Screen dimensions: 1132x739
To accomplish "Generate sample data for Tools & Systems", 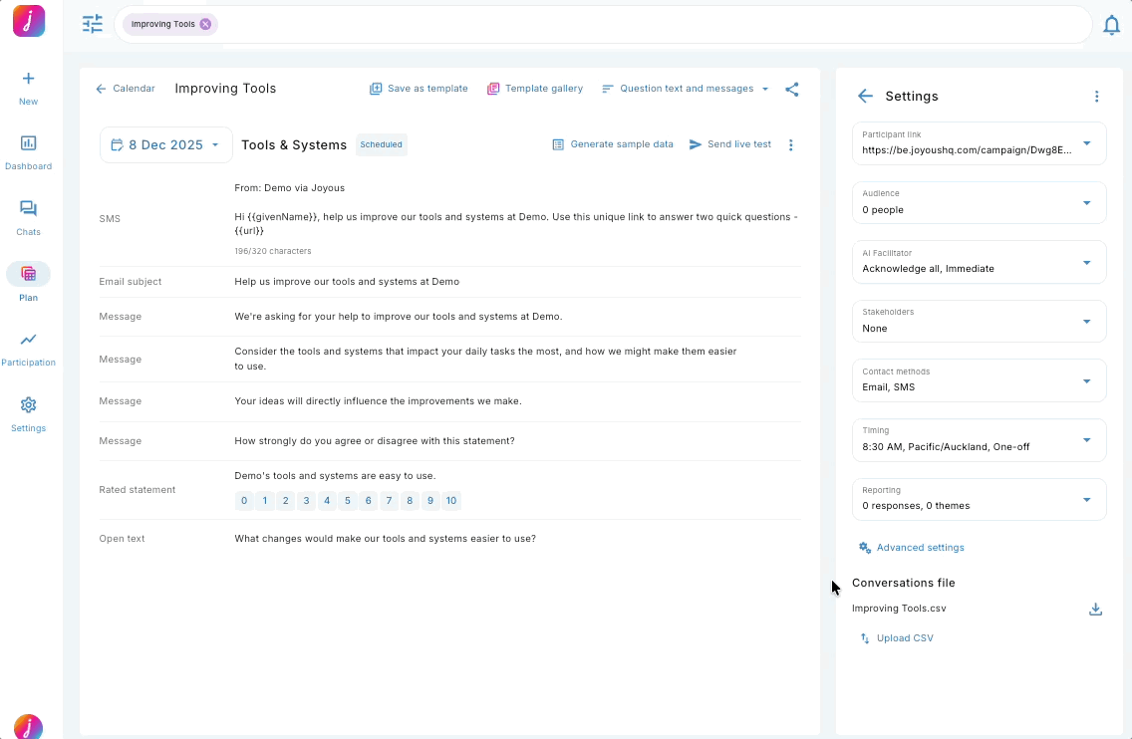I will click(613, 143).
